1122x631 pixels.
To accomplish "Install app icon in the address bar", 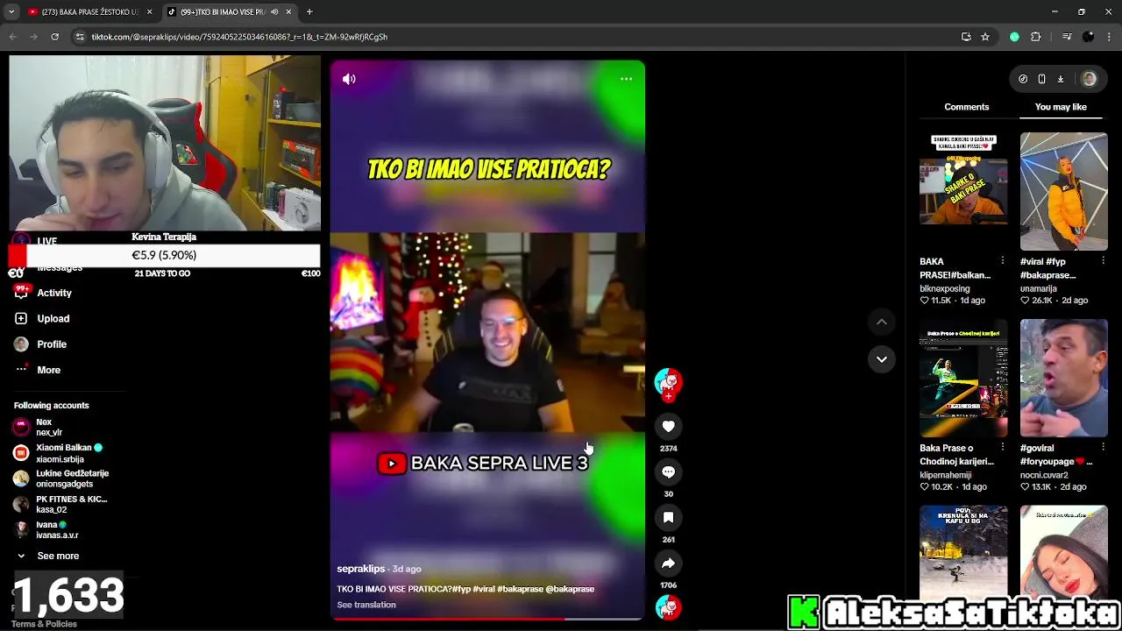I will click(x=966, y=37).
